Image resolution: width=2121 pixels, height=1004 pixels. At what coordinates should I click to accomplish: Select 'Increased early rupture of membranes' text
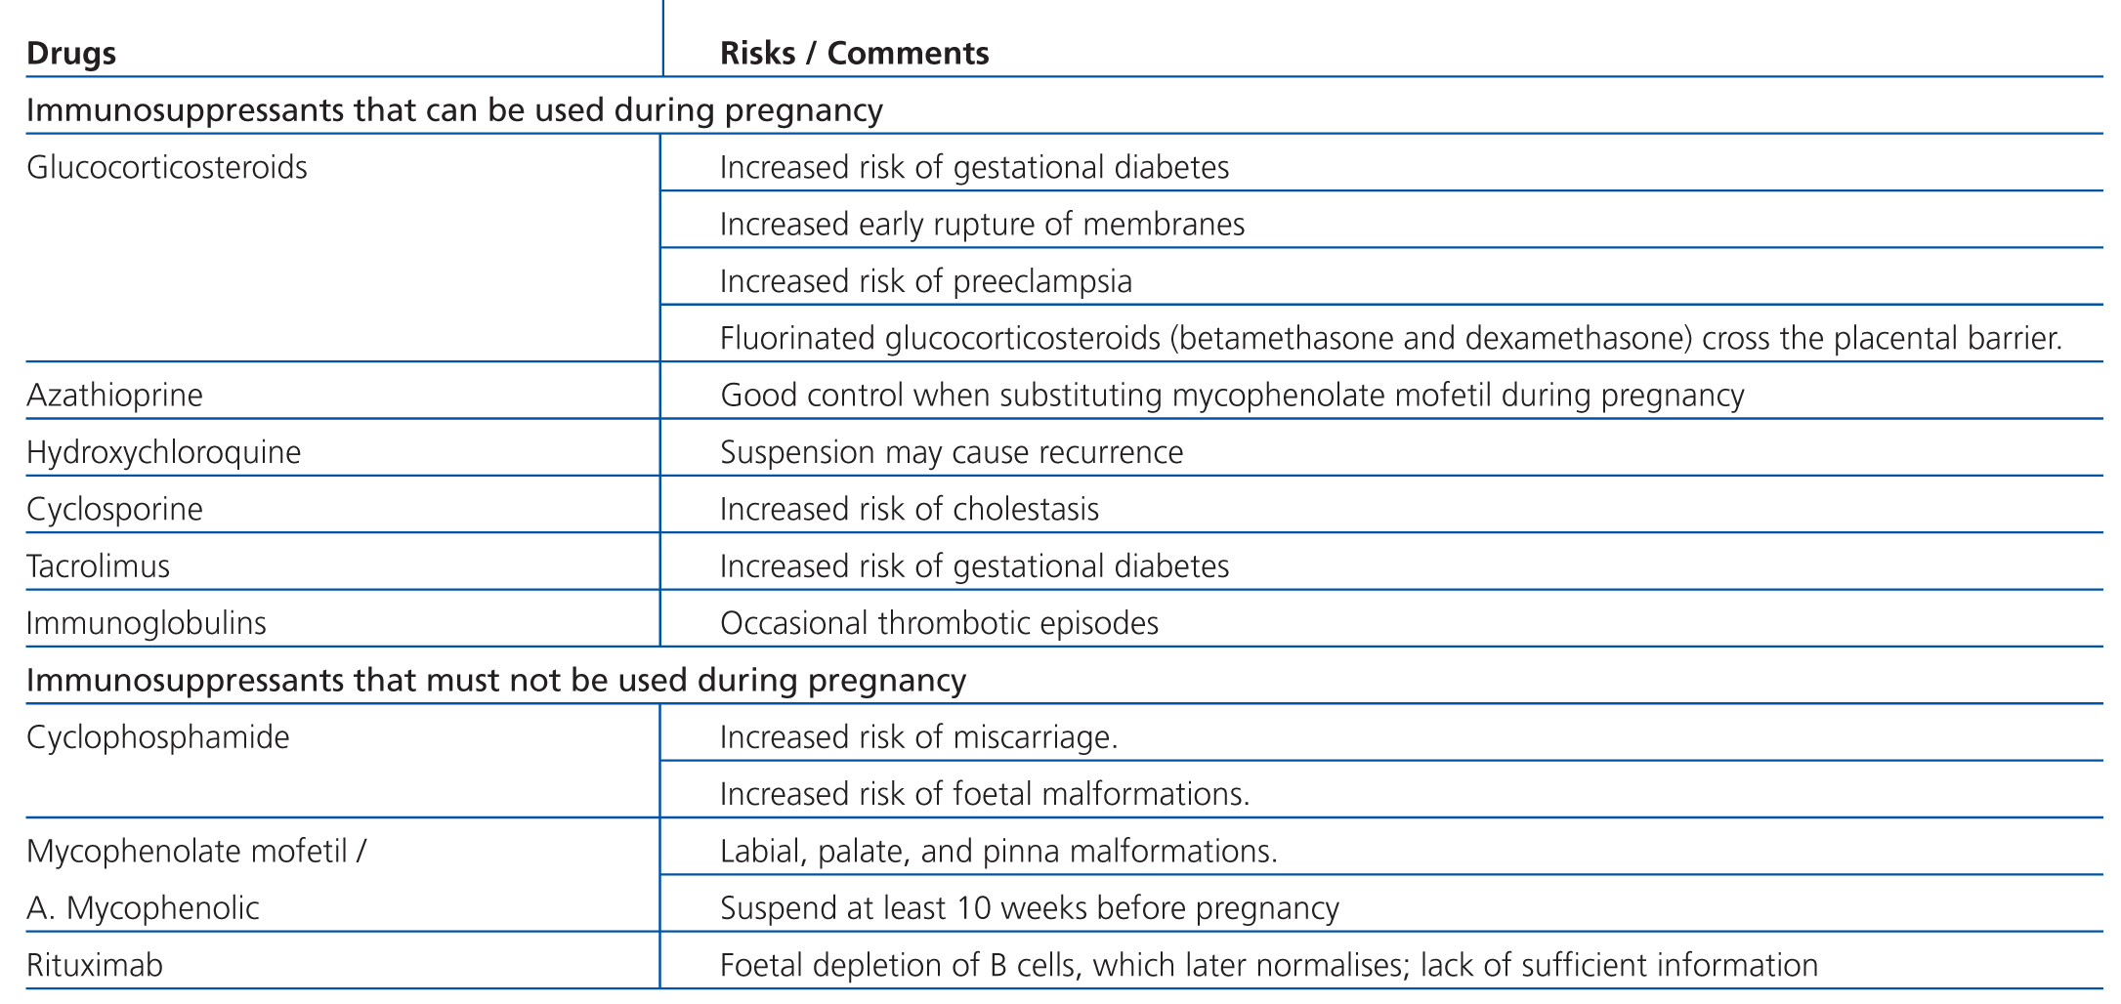(982, 224)
